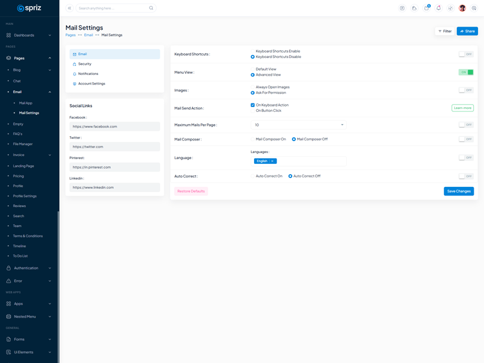Open the shopping cart icon with badge
The height and width of the screenshot is (363, 484).
(x=427, y=8)
